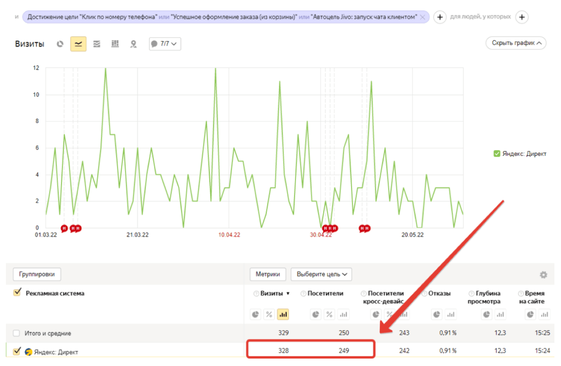561x366 pixels.
Task: Open the Метрики button
Action: click(268, 274)
